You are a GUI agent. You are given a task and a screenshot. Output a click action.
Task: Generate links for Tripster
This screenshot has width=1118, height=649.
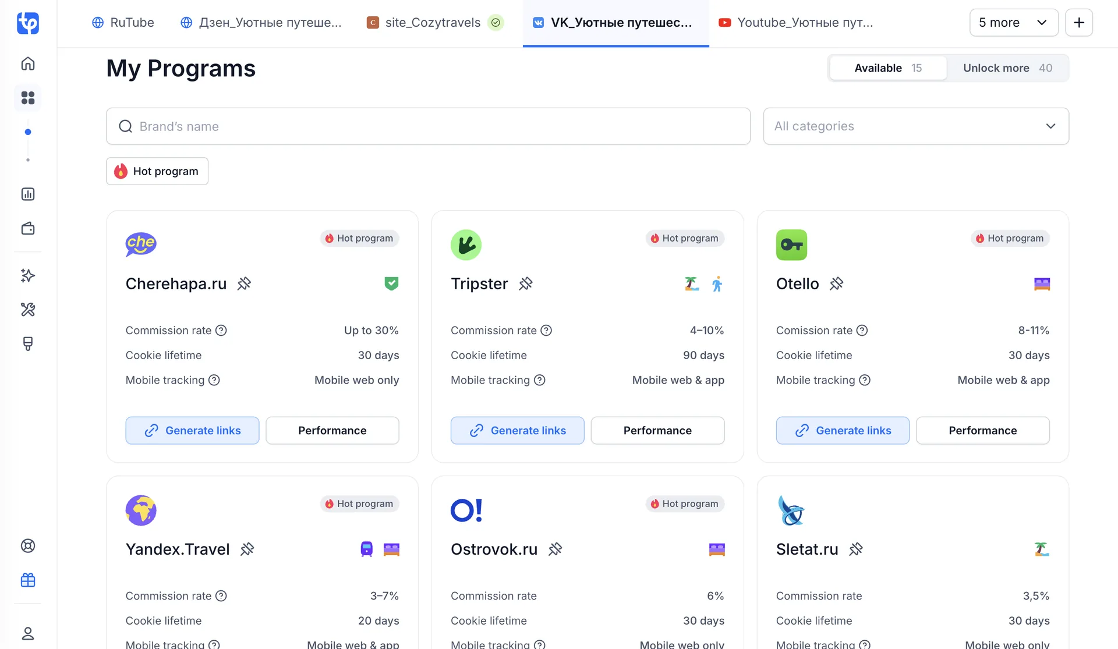517,431
